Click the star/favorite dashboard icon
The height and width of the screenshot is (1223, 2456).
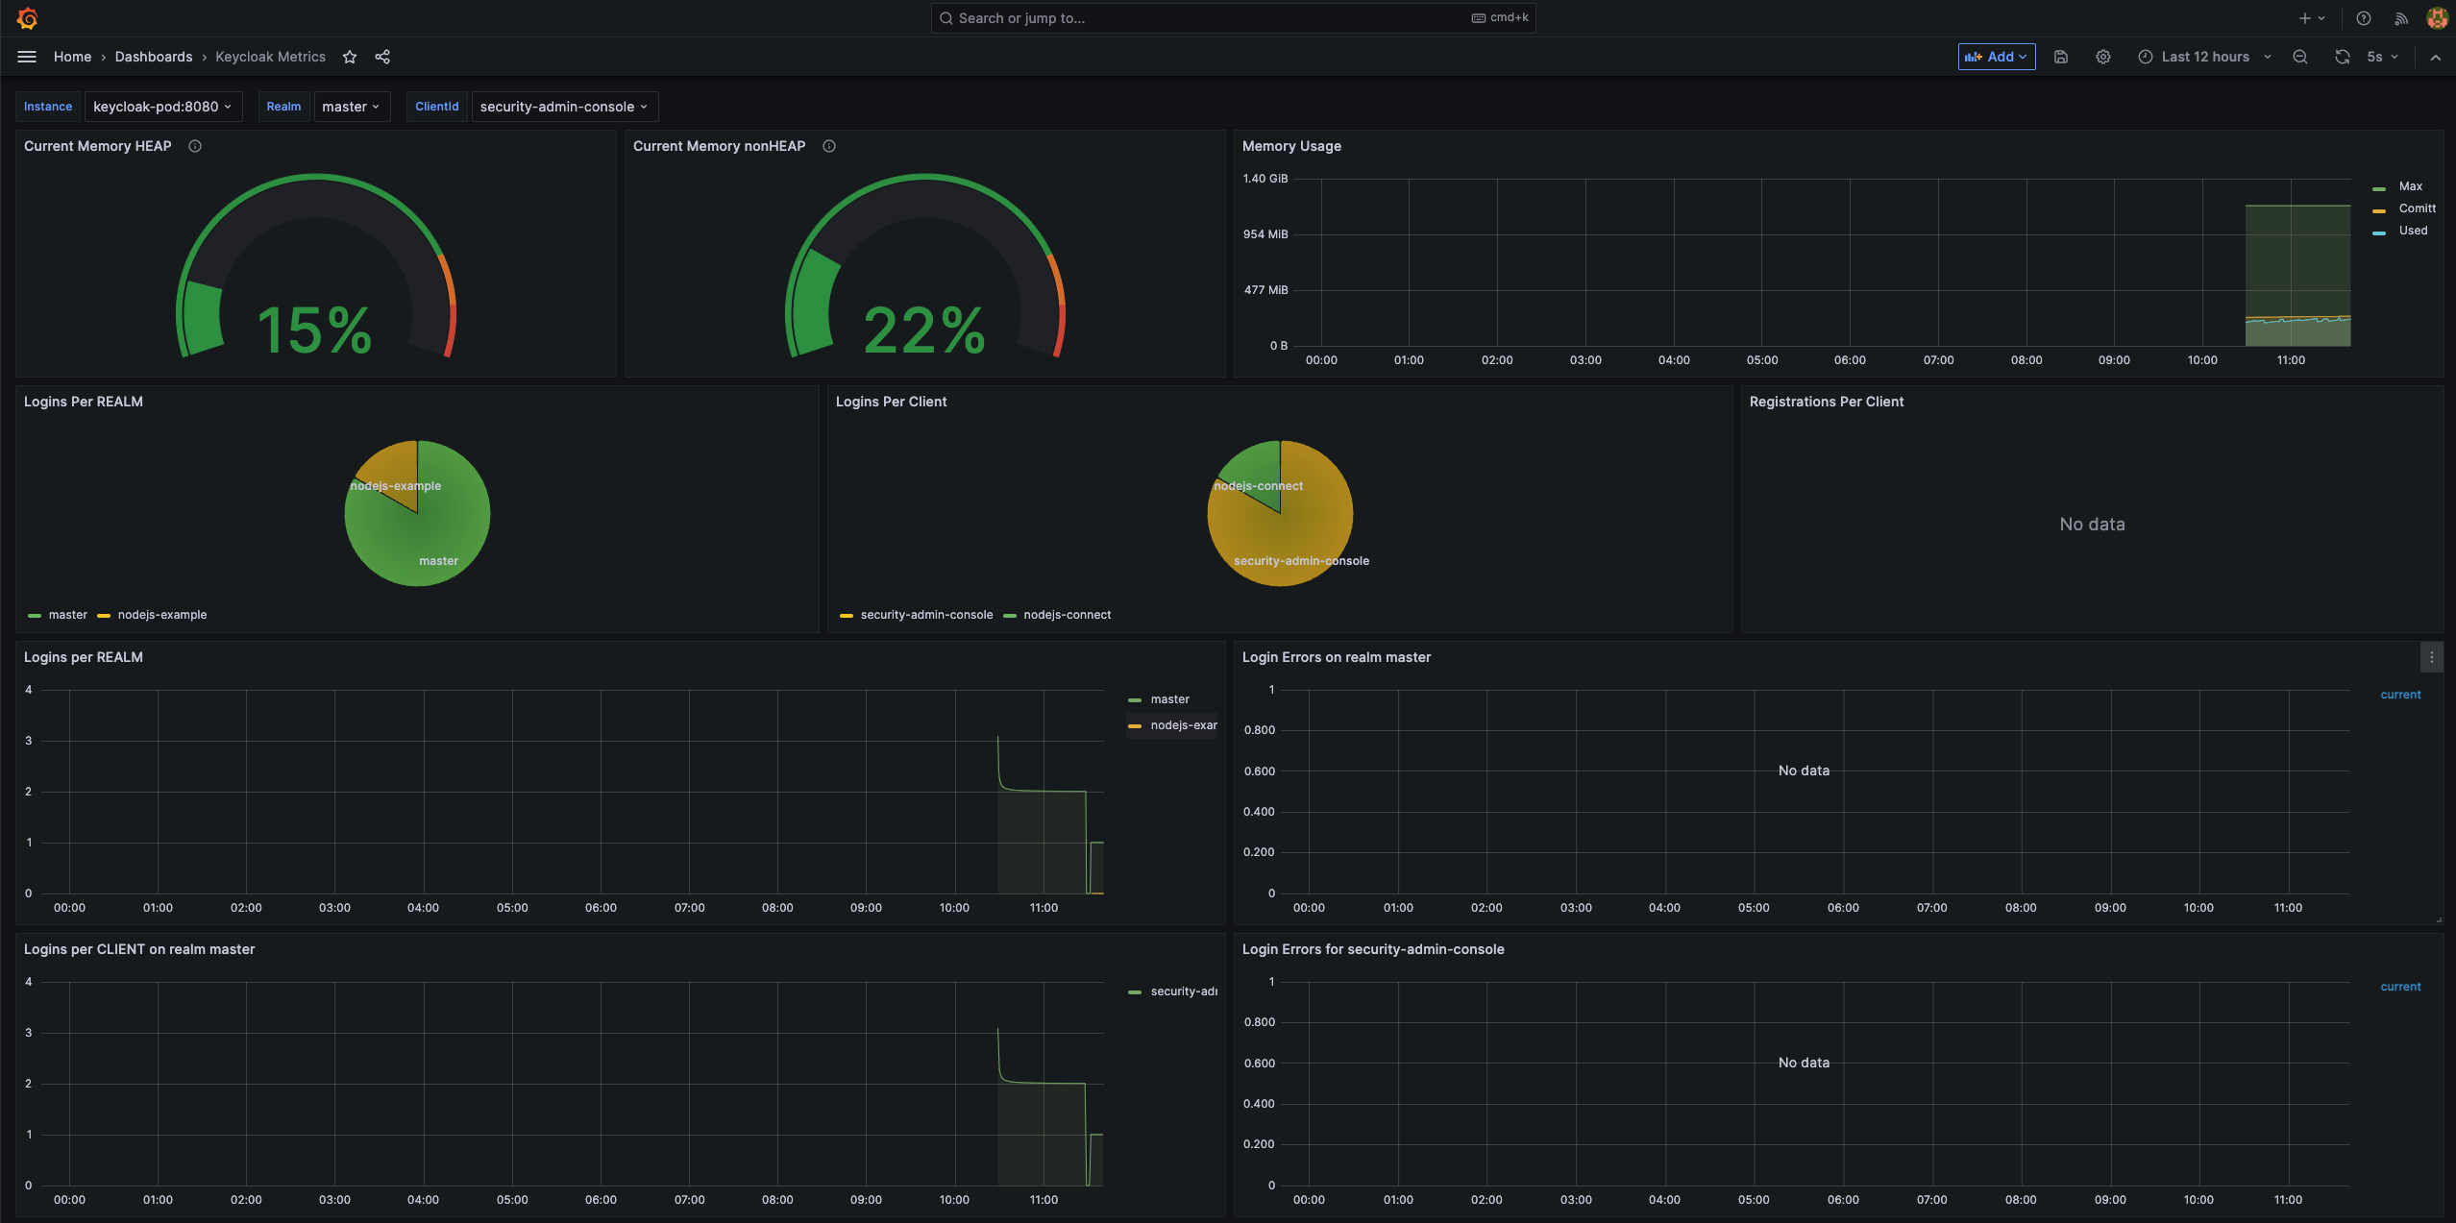pos(350,58)
